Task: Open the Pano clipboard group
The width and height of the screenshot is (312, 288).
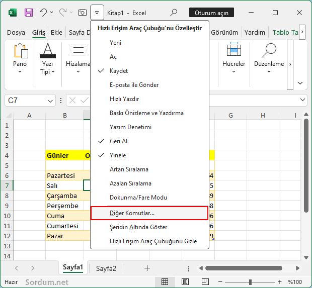Action: tap(20, 58)
